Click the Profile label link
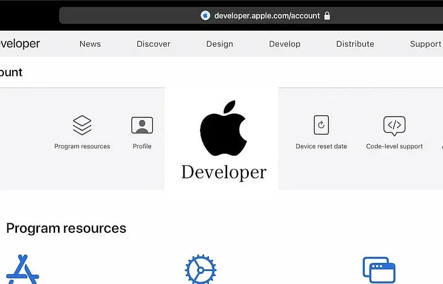443x284 pixels. pyautogui.click(x=142, y=146)
